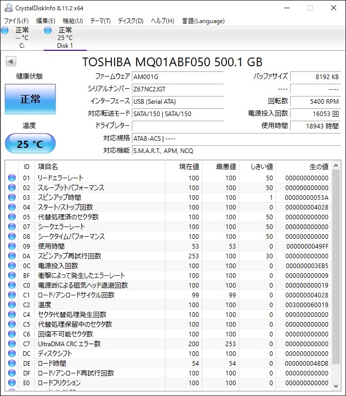The height and width of the screenshot is (396, 346).
Task: Open the 機能(U) menu
Action: 72,21
